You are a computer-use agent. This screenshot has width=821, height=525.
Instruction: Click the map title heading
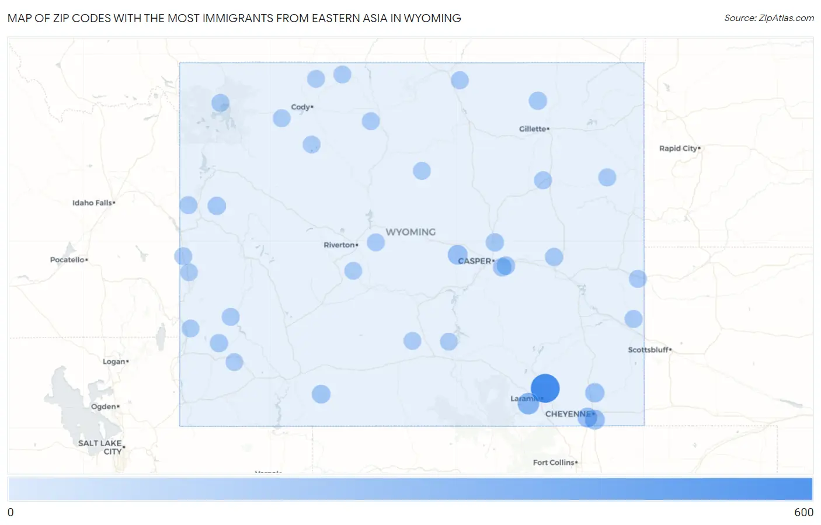[x=234, y=18]
